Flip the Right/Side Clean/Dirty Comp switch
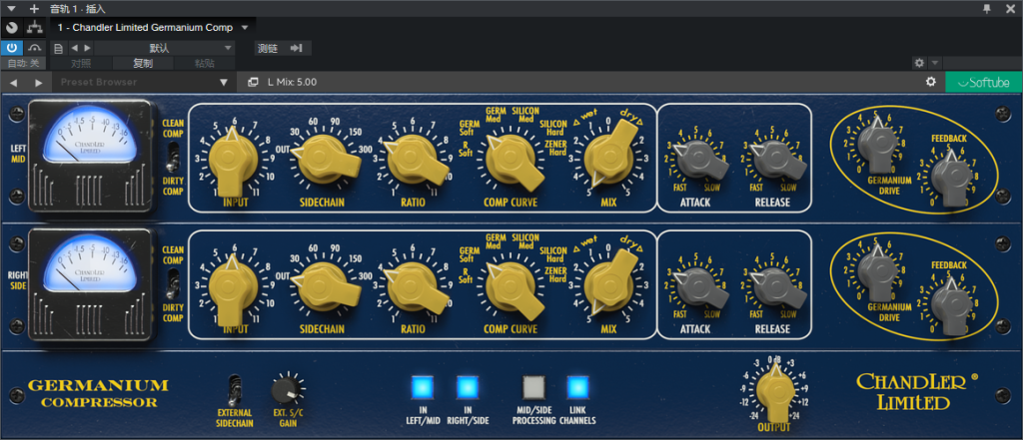The image size is (1023, 440). (x=172, y=284)
